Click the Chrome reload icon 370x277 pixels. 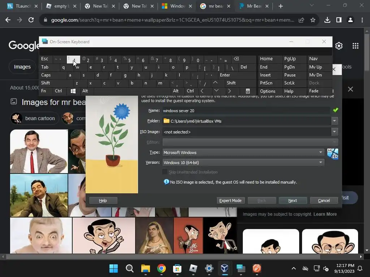(31, 20)
